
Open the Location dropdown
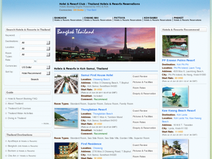tap(35, 49)
